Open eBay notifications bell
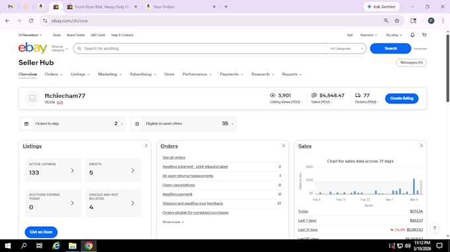 (x=412, y=35)
